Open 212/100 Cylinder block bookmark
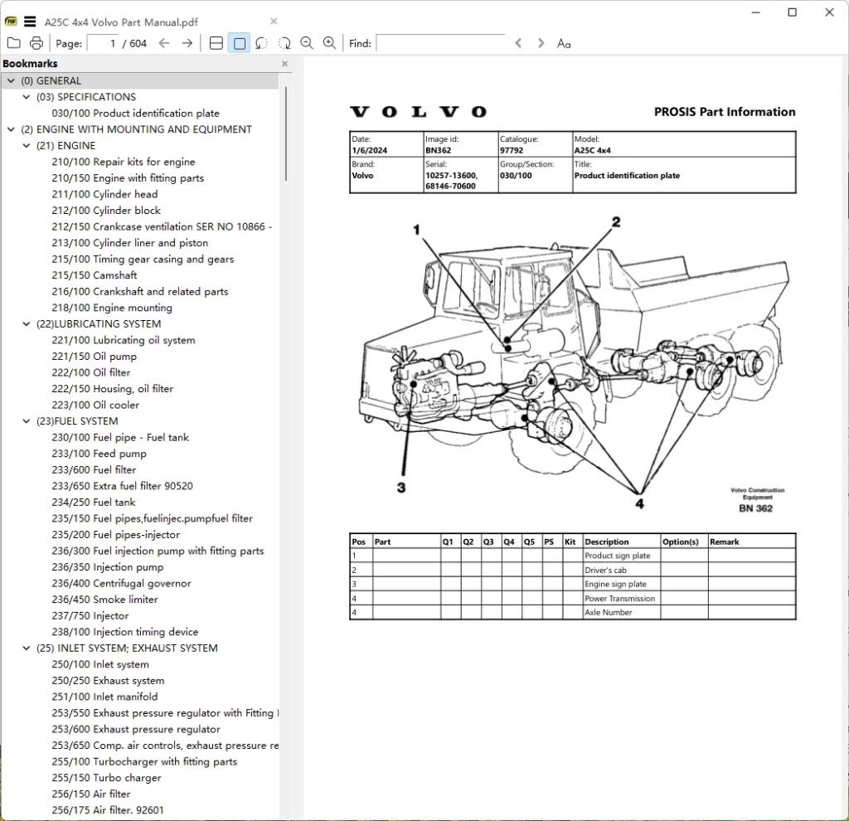The height and width of the screenshot is (821, 849). (x=106, y=210)
